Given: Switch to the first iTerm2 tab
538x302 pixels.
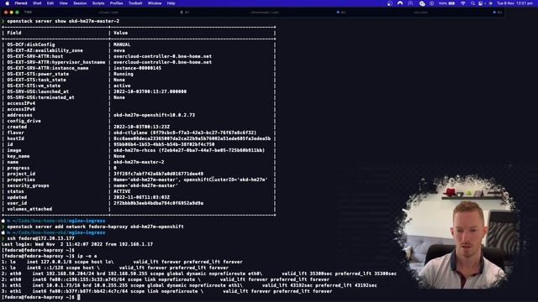Looking at the screenshot, I should (x=108, y=13).
